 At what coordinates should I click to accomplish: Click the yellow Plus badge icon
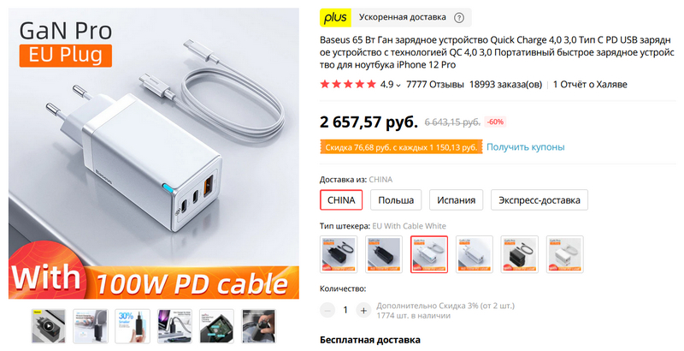point(335,17)
